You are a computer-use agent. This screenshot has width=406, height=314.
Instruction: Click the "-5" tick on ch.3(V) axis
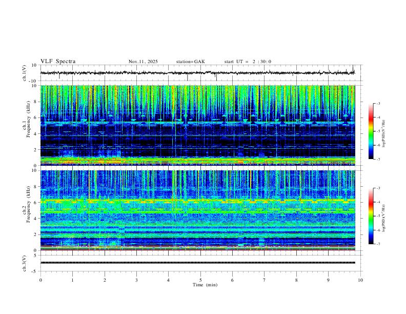tap(34, 271)
